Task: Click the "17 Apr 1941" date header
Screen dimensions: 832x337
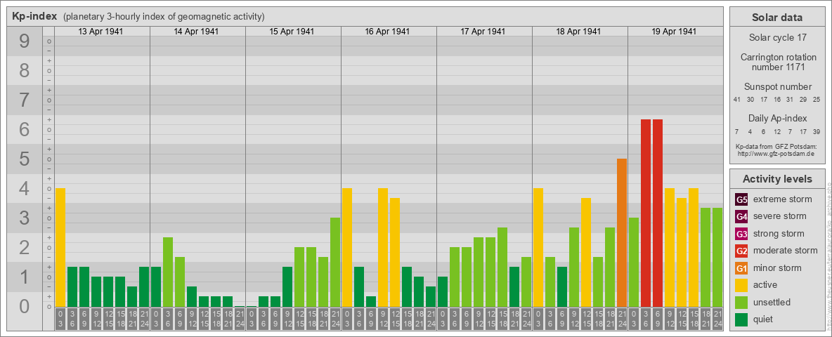Action: 483,32
